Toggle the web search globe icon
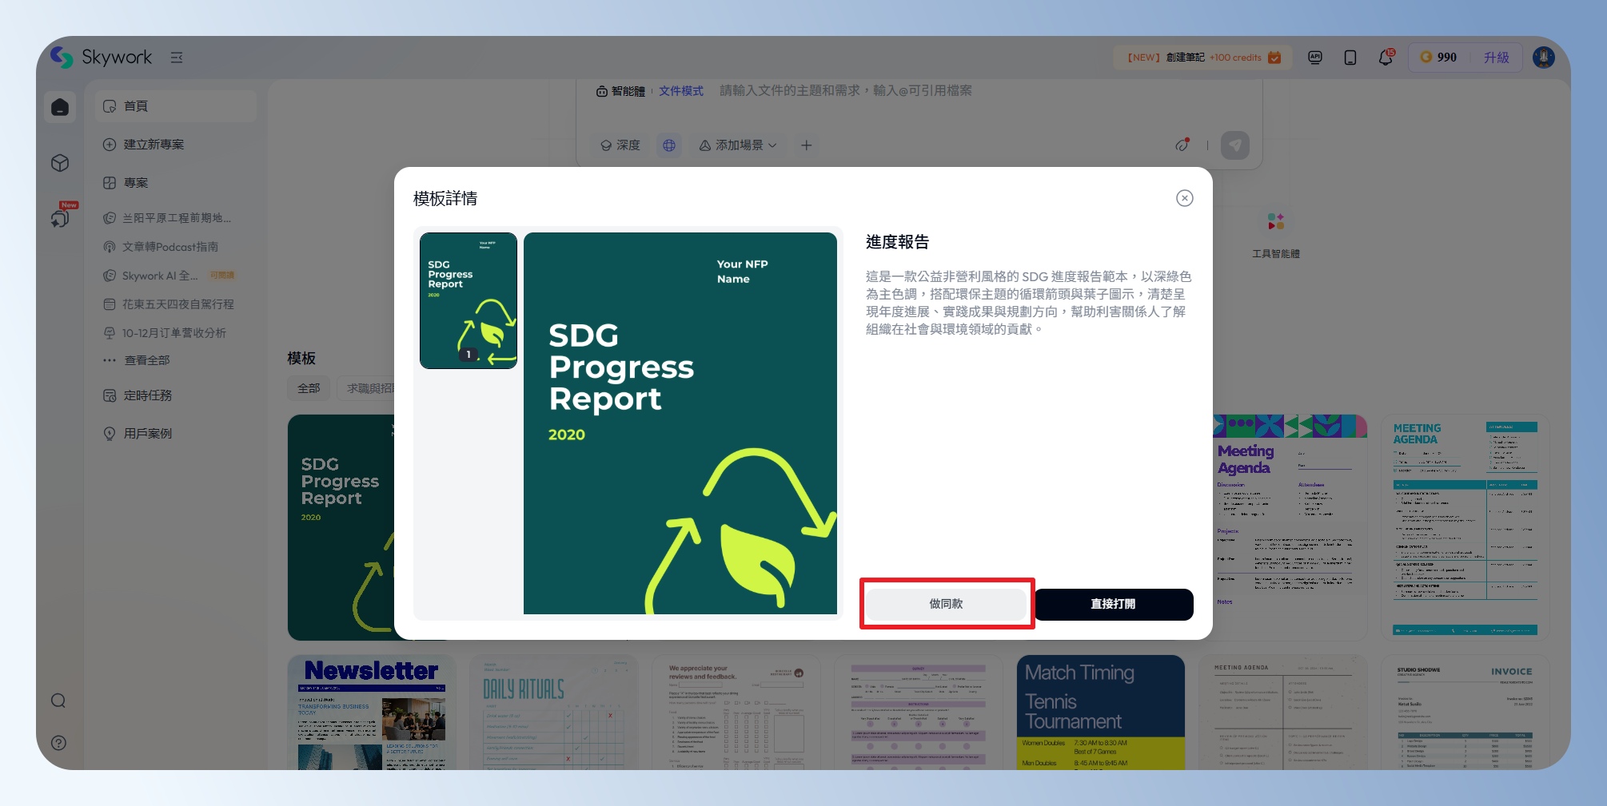 669,145
